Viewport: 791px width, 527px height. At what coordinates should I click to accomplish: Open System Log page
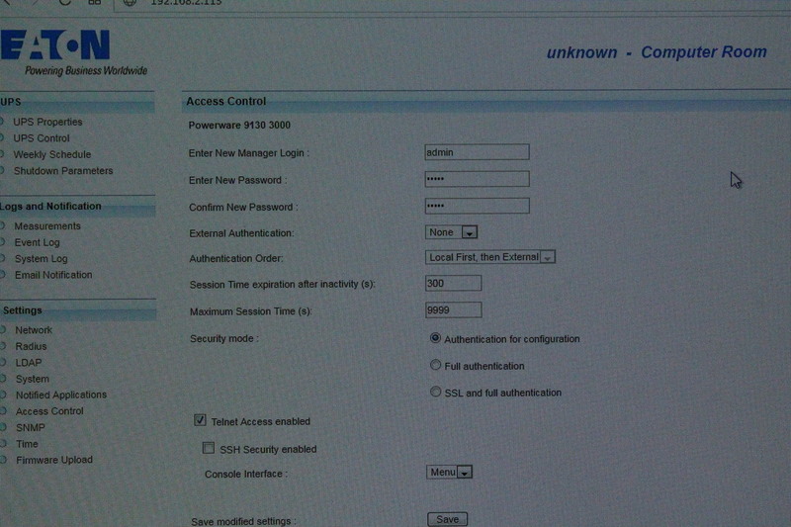41,259
